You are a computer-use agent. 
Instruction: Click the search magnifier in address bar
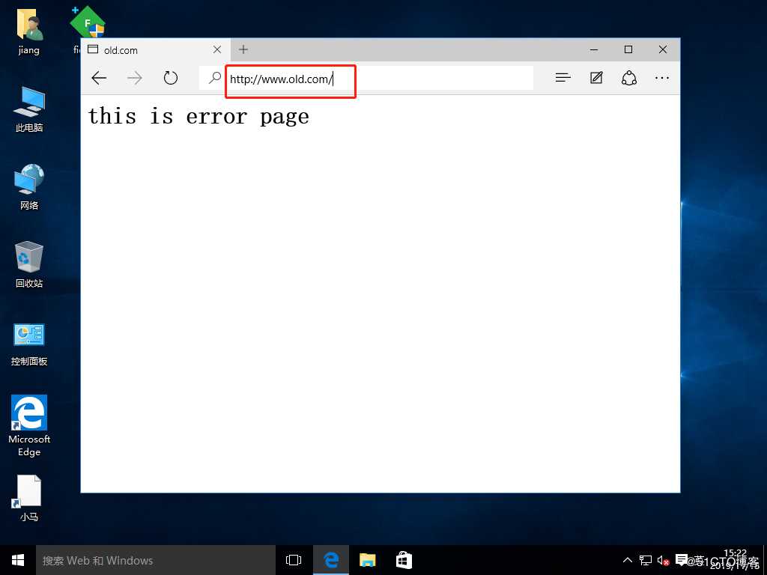(214, 78)
